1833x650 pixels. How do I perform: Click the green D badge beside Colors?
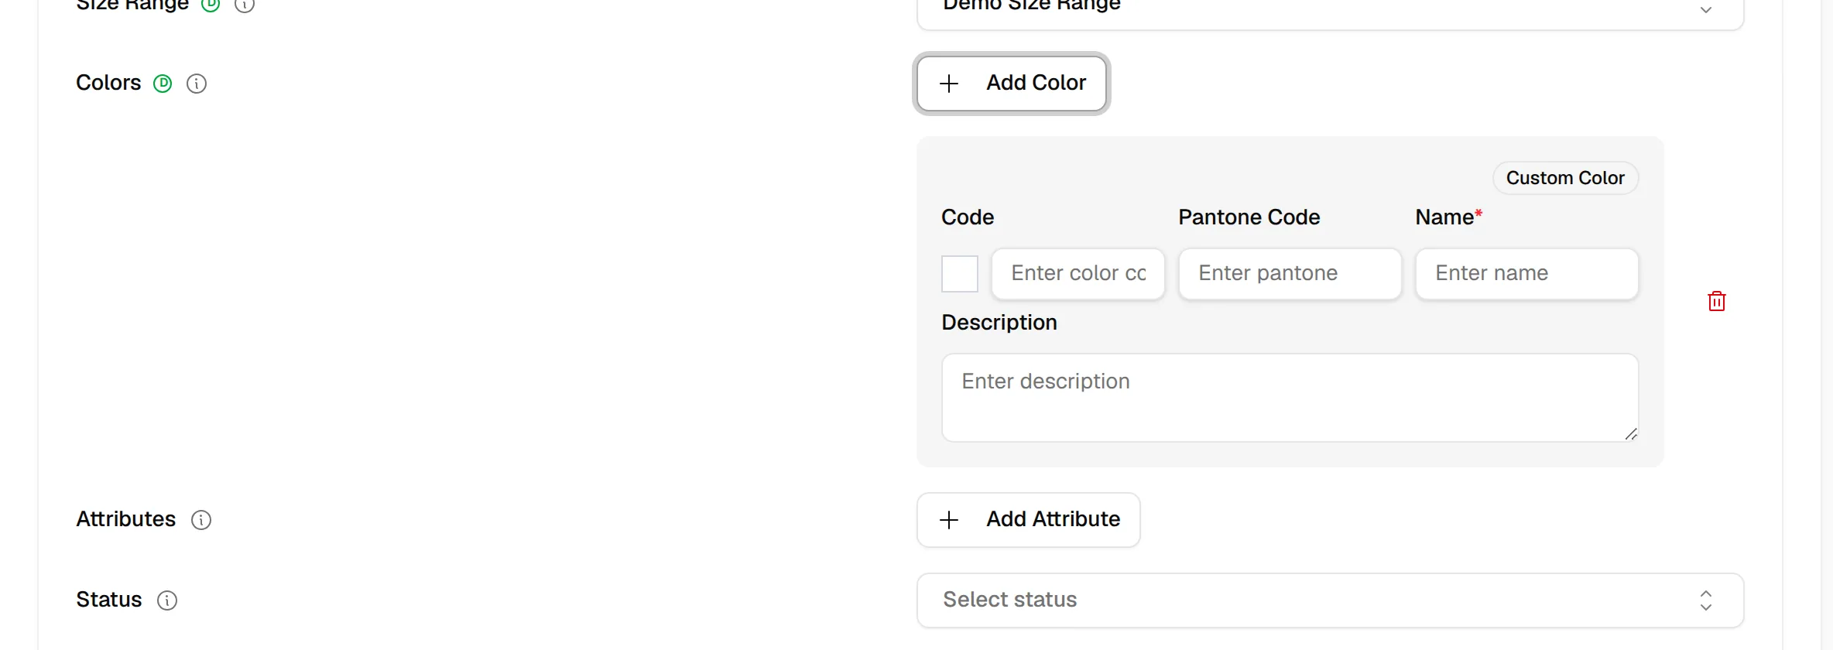[x=163, y=84]
